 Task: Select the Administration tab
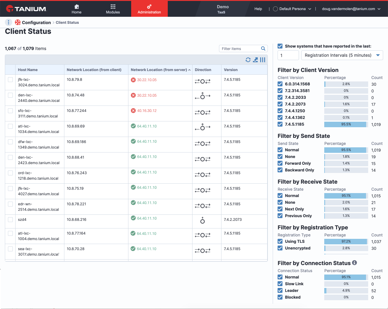pos(149,9)
